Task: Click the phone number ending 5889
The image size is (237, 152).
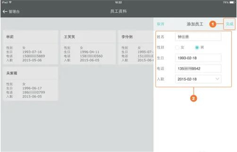Action: point(34,56)
